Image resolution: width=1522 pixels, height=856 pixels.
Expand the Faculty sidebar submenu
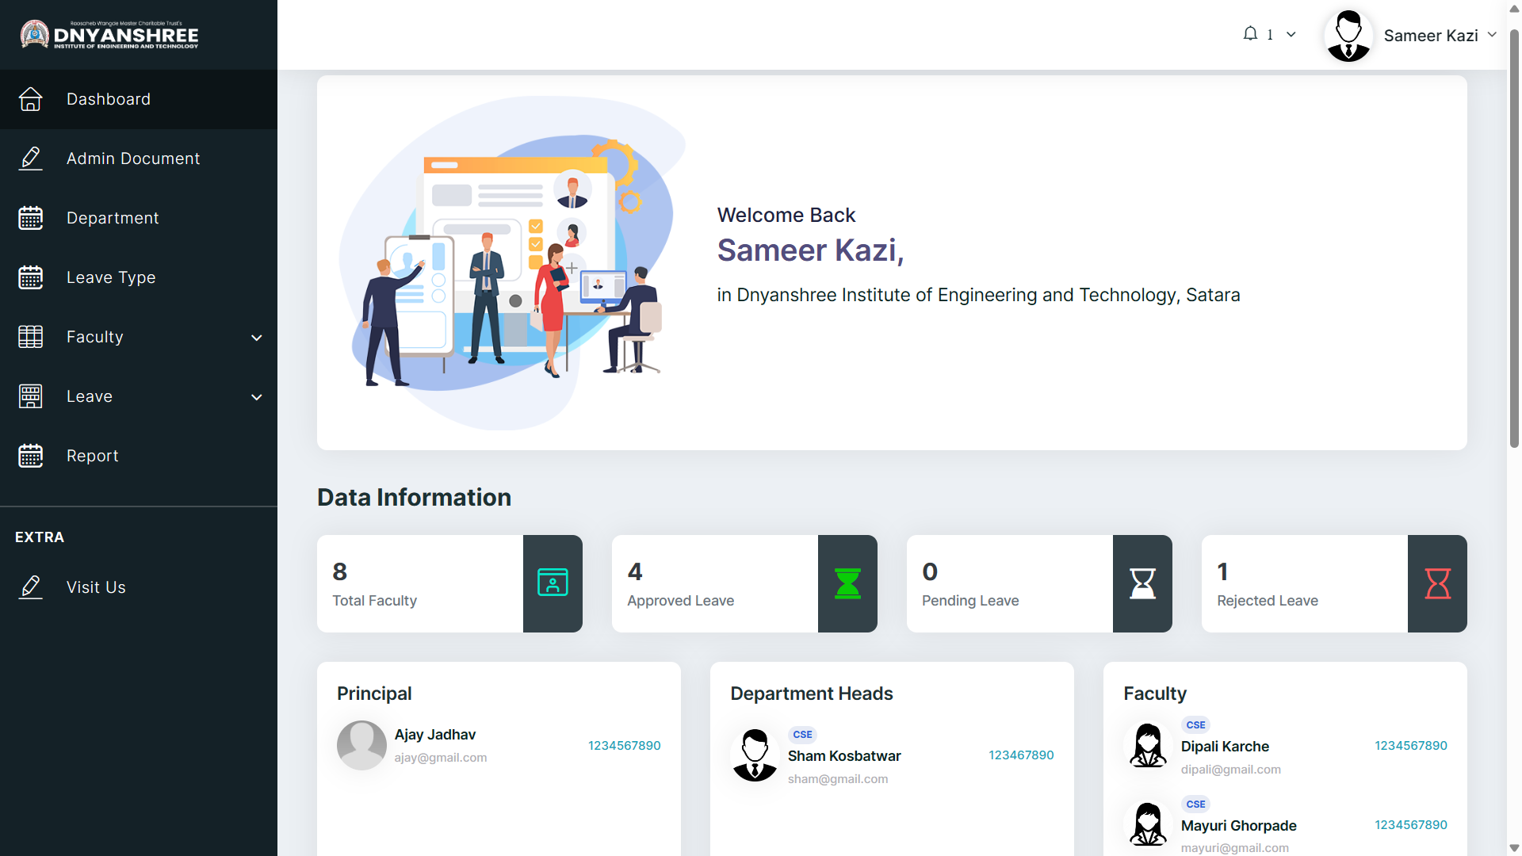click(x=256, y=338)
